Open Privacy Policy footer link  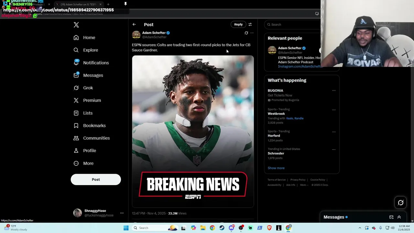298,180
